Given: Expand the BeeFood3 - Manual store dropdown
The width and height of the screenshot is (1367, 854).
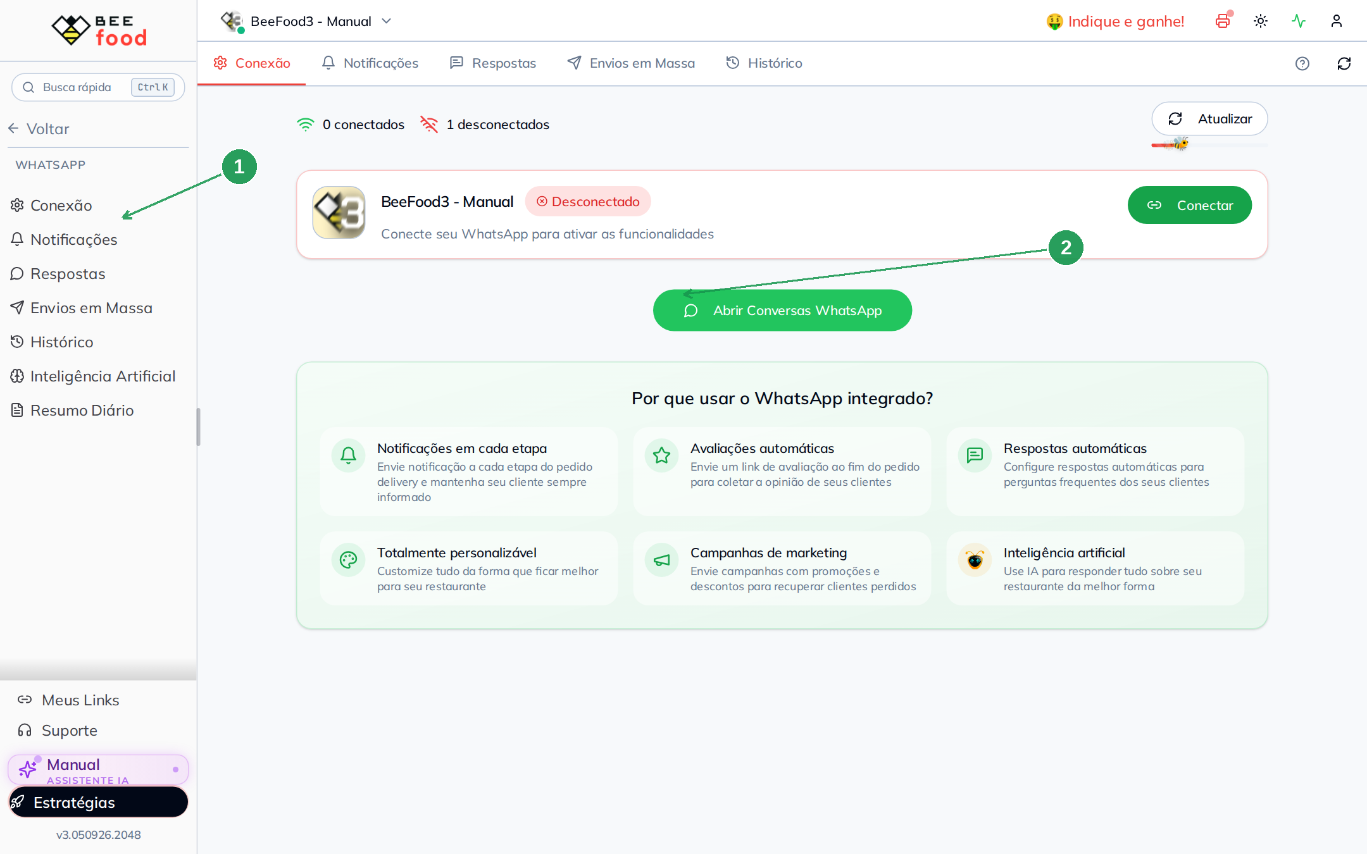Looking at the screenshot, I should click(x=306, y=22).
